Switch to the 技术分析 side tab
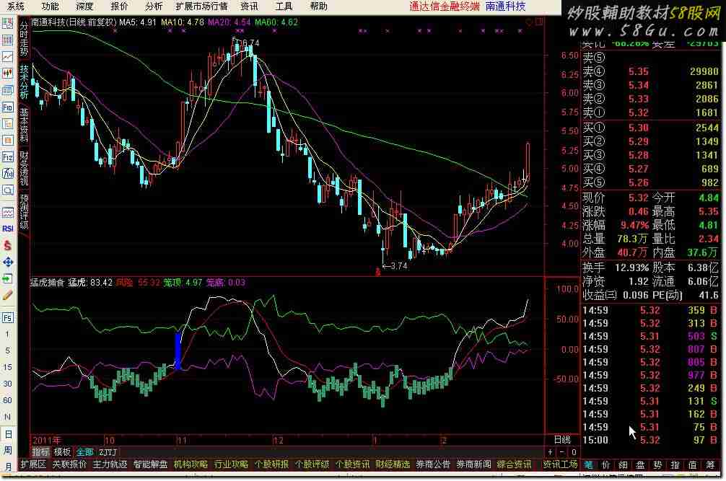Screen dimensions: 726x481 pos(24,82)
